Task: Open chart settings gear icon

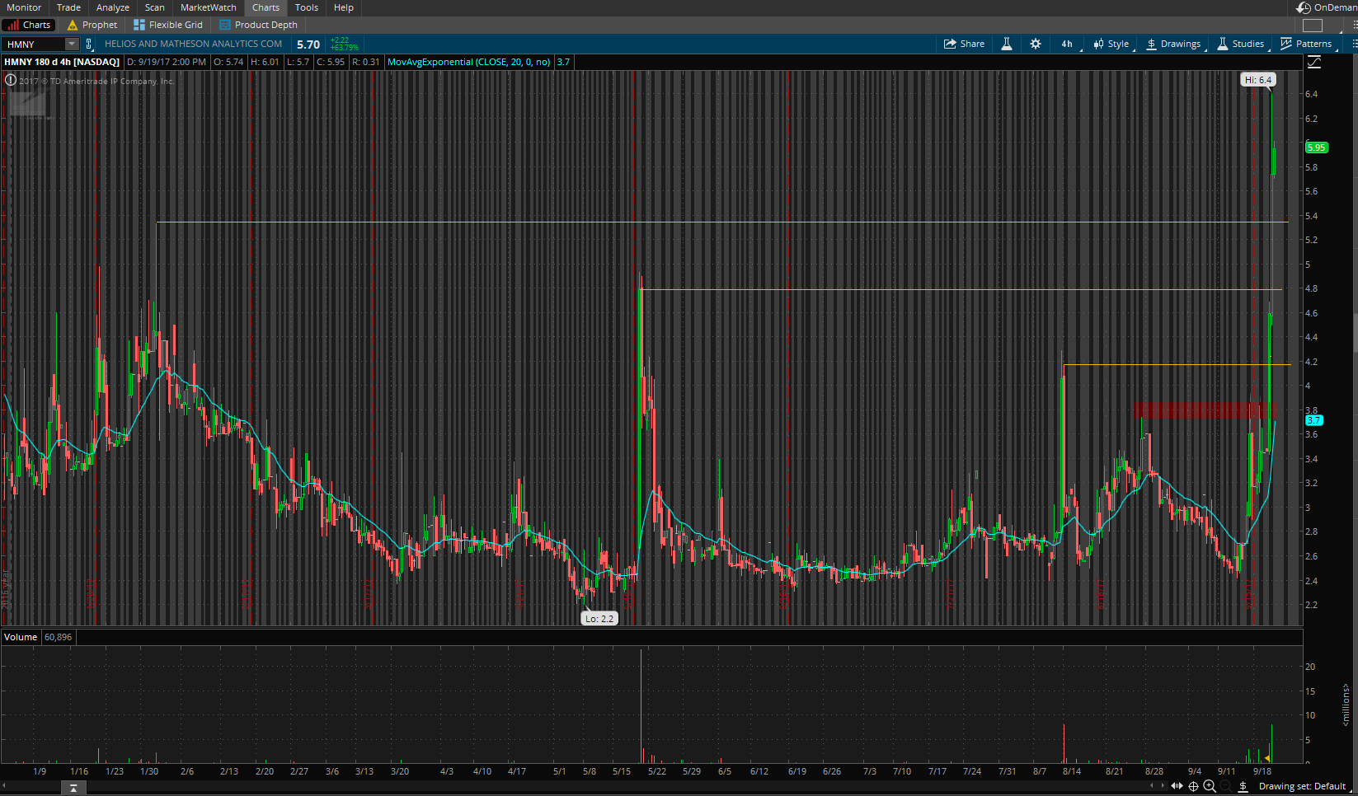Action: (x=1036, y=44)
